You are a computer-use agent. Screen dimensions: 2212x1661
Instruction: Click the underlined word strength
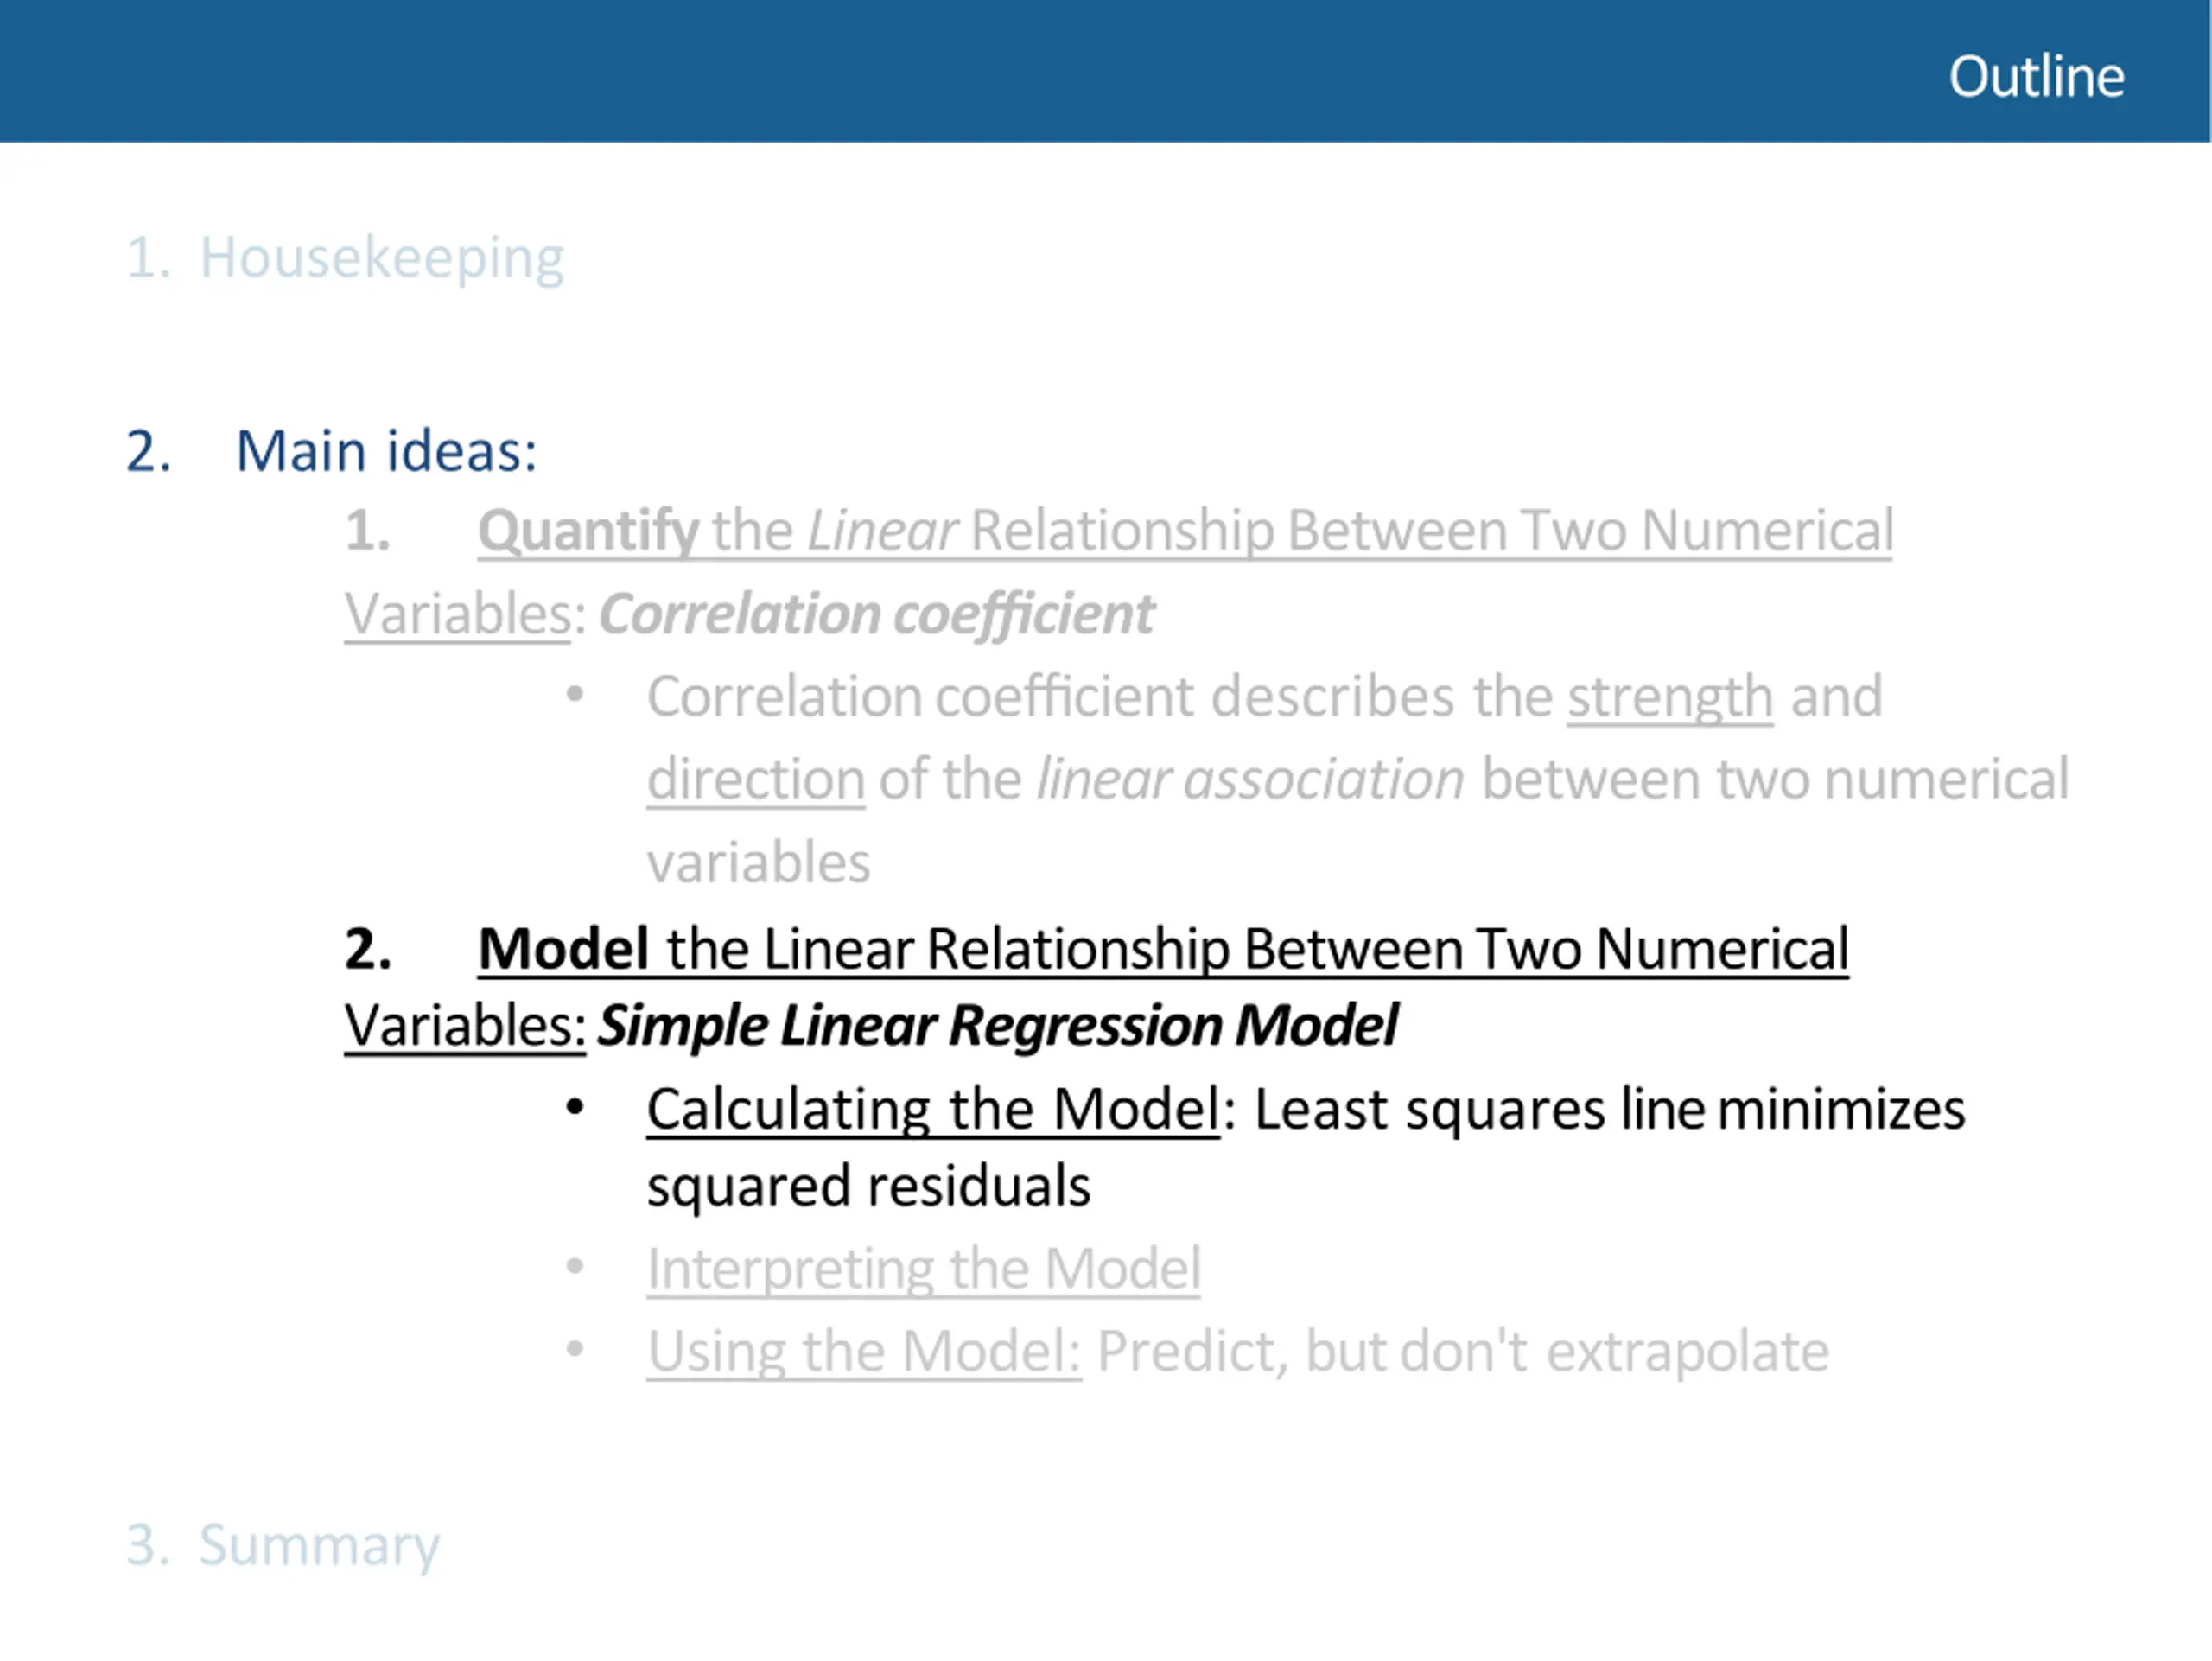1670,697
